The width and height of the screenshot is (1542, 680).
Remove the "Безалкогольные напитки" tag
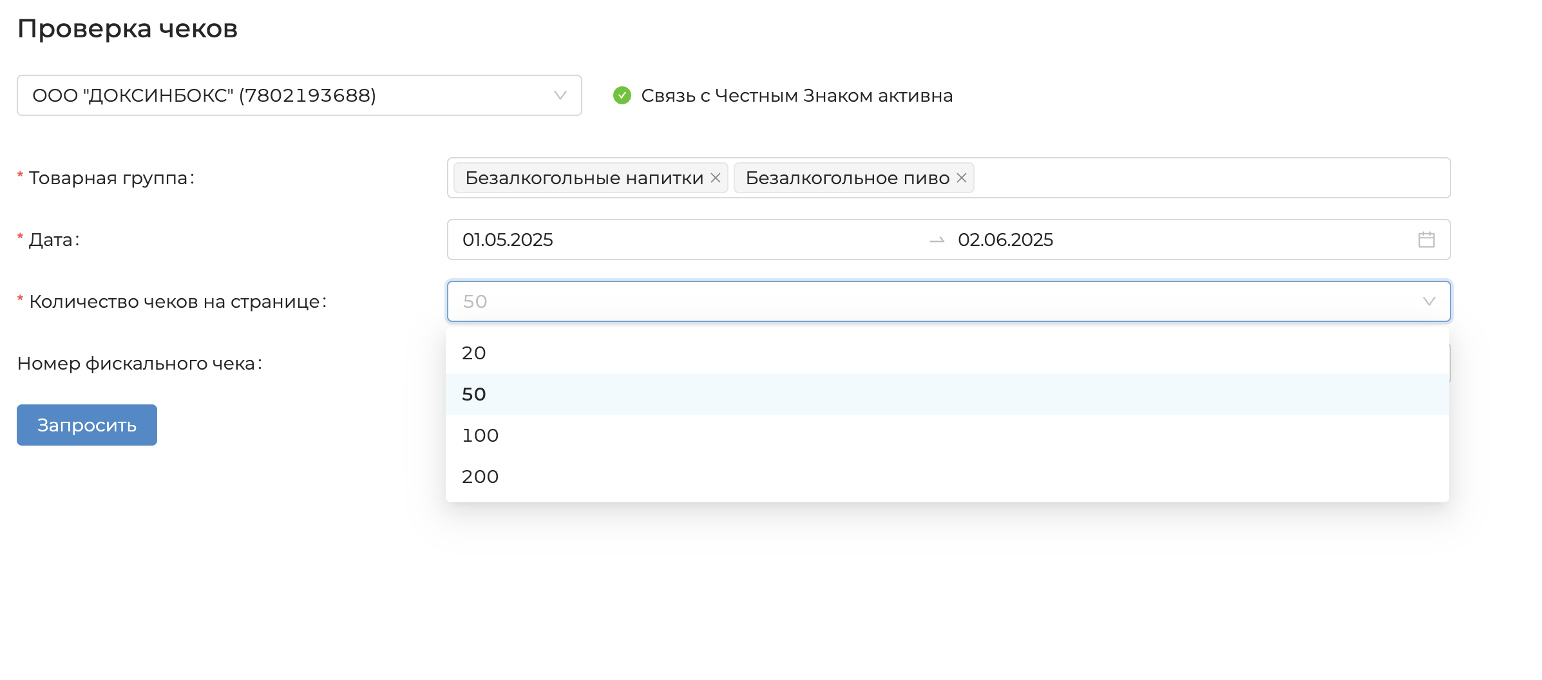715,178
